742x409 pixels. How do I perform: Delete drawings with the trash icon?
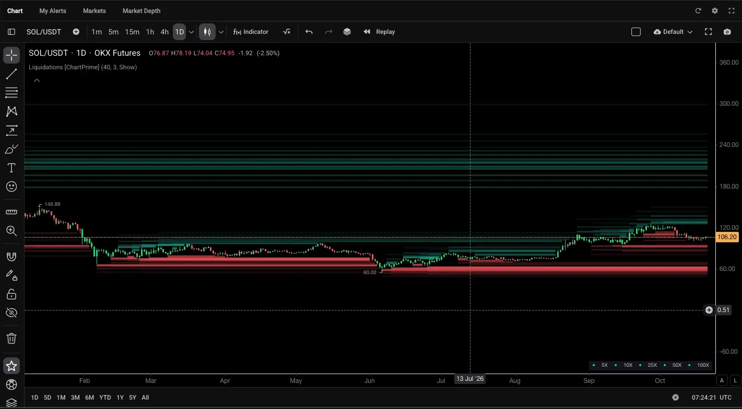click(11, 339)
